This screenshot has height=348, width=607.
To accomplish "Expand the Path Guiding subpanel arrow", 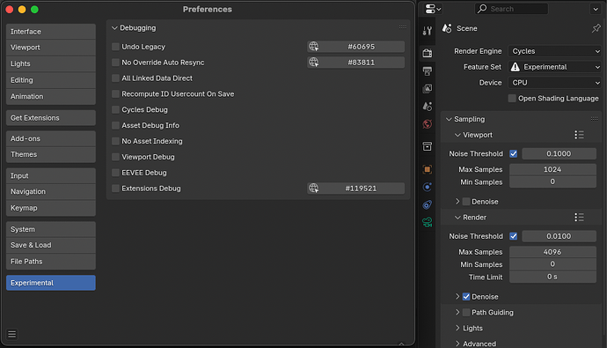I will (x=457, y=313).
